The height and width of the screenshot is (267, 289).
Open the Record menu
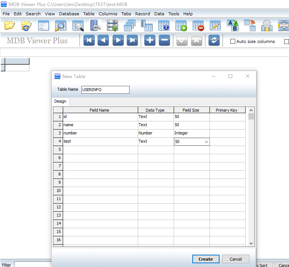tap(143, 14)
